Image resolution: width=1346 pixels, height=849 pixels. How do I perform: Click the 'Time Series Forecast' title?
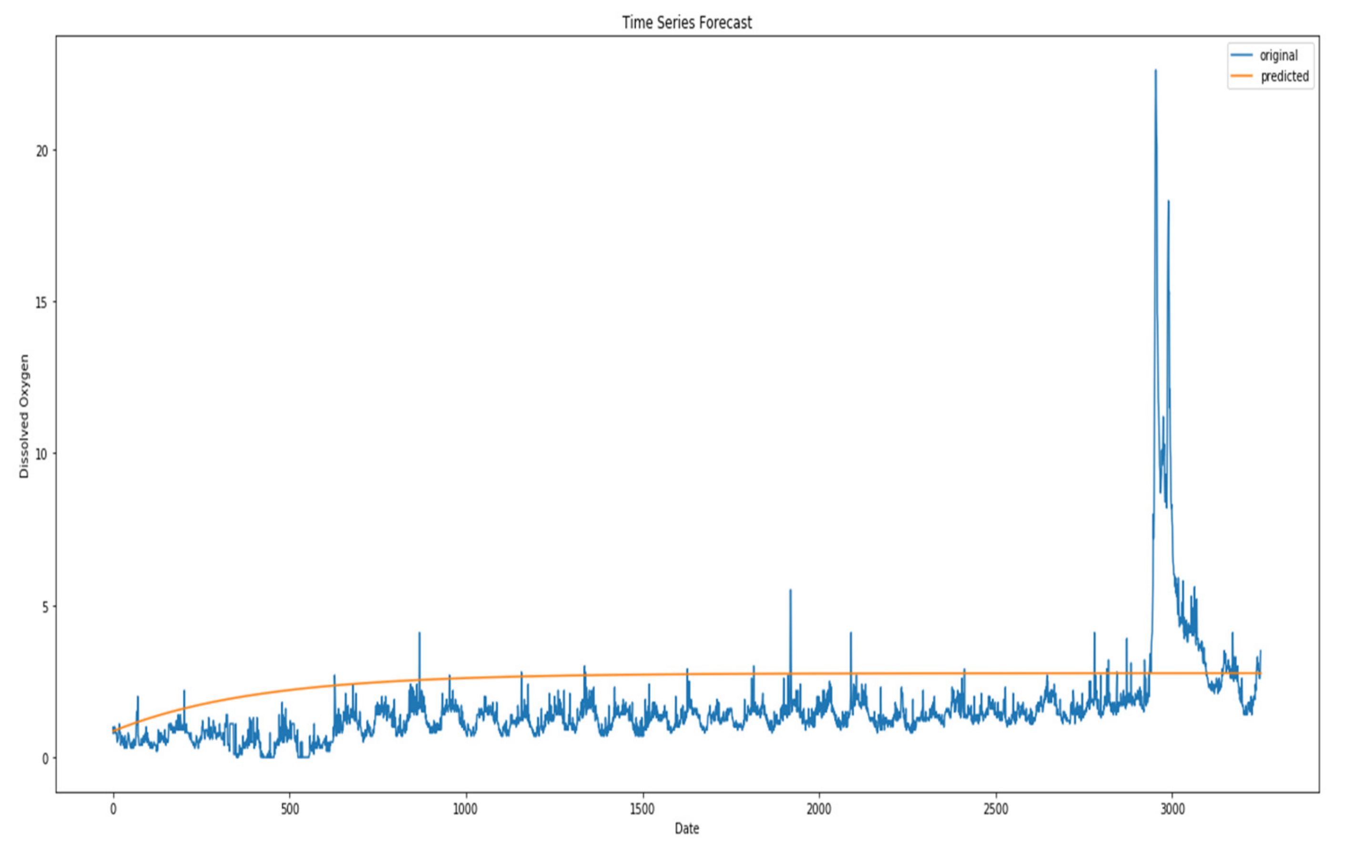(x=686, y=22)
